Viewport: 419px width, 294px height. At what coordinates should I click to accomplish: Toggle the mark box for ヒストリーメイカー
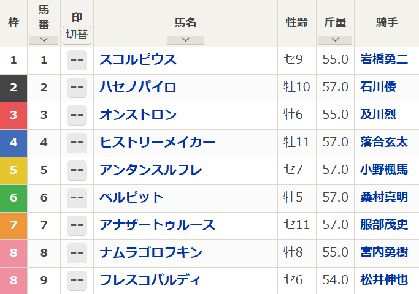[x=77, y=143]
